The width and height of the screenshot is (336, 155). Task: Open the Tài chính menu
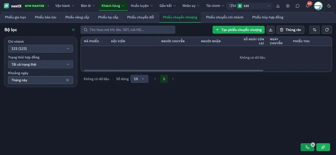tap(215, 6)
